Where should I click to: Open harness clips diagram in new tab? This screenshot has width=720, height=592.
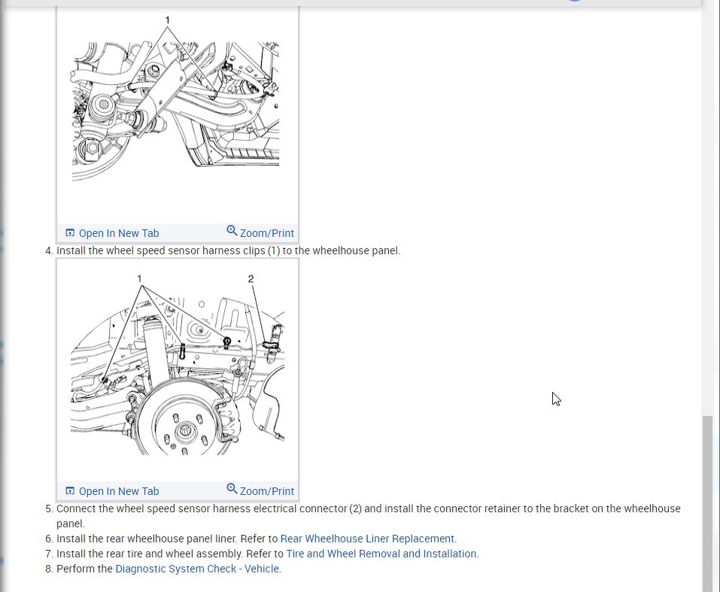pos(112,233)
